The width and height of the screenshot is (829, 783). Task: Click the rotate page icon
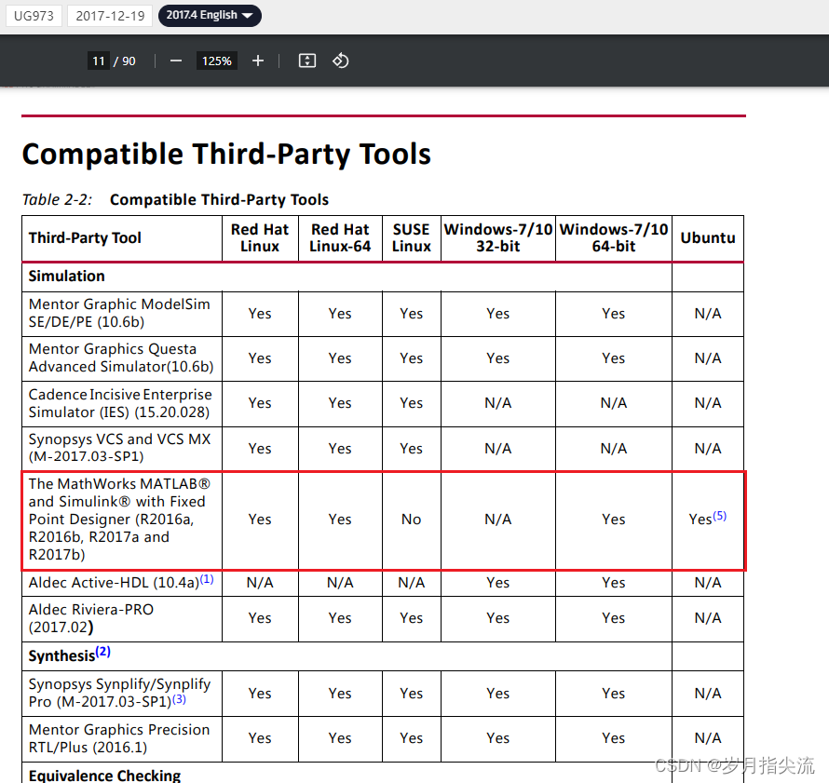[341, 61]
